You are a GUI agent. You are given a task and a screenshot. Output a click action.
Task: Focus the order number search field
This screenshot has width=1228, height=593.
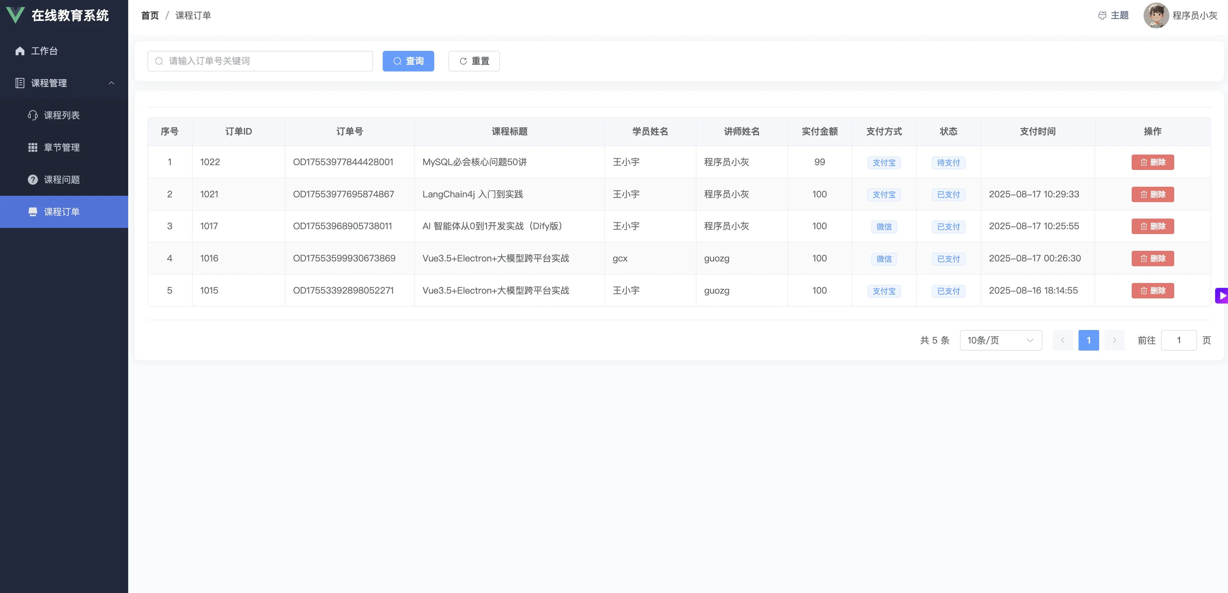[260, 61]
